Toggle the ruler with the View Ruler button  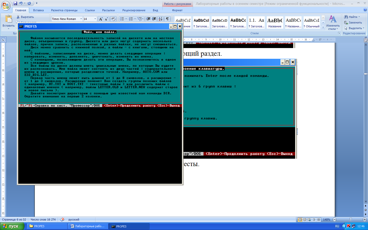point(365,40)
